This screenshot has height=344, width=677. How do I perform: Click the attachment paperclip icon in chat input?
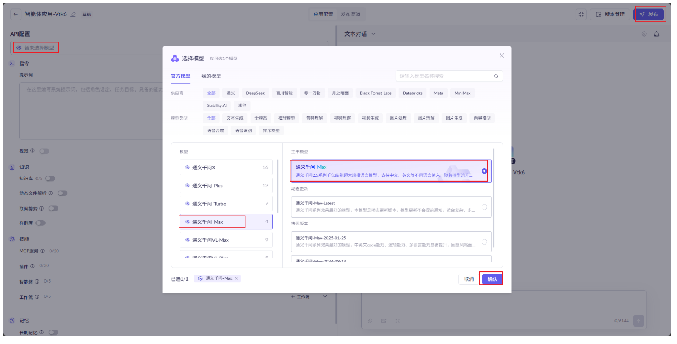pos(370,321)
